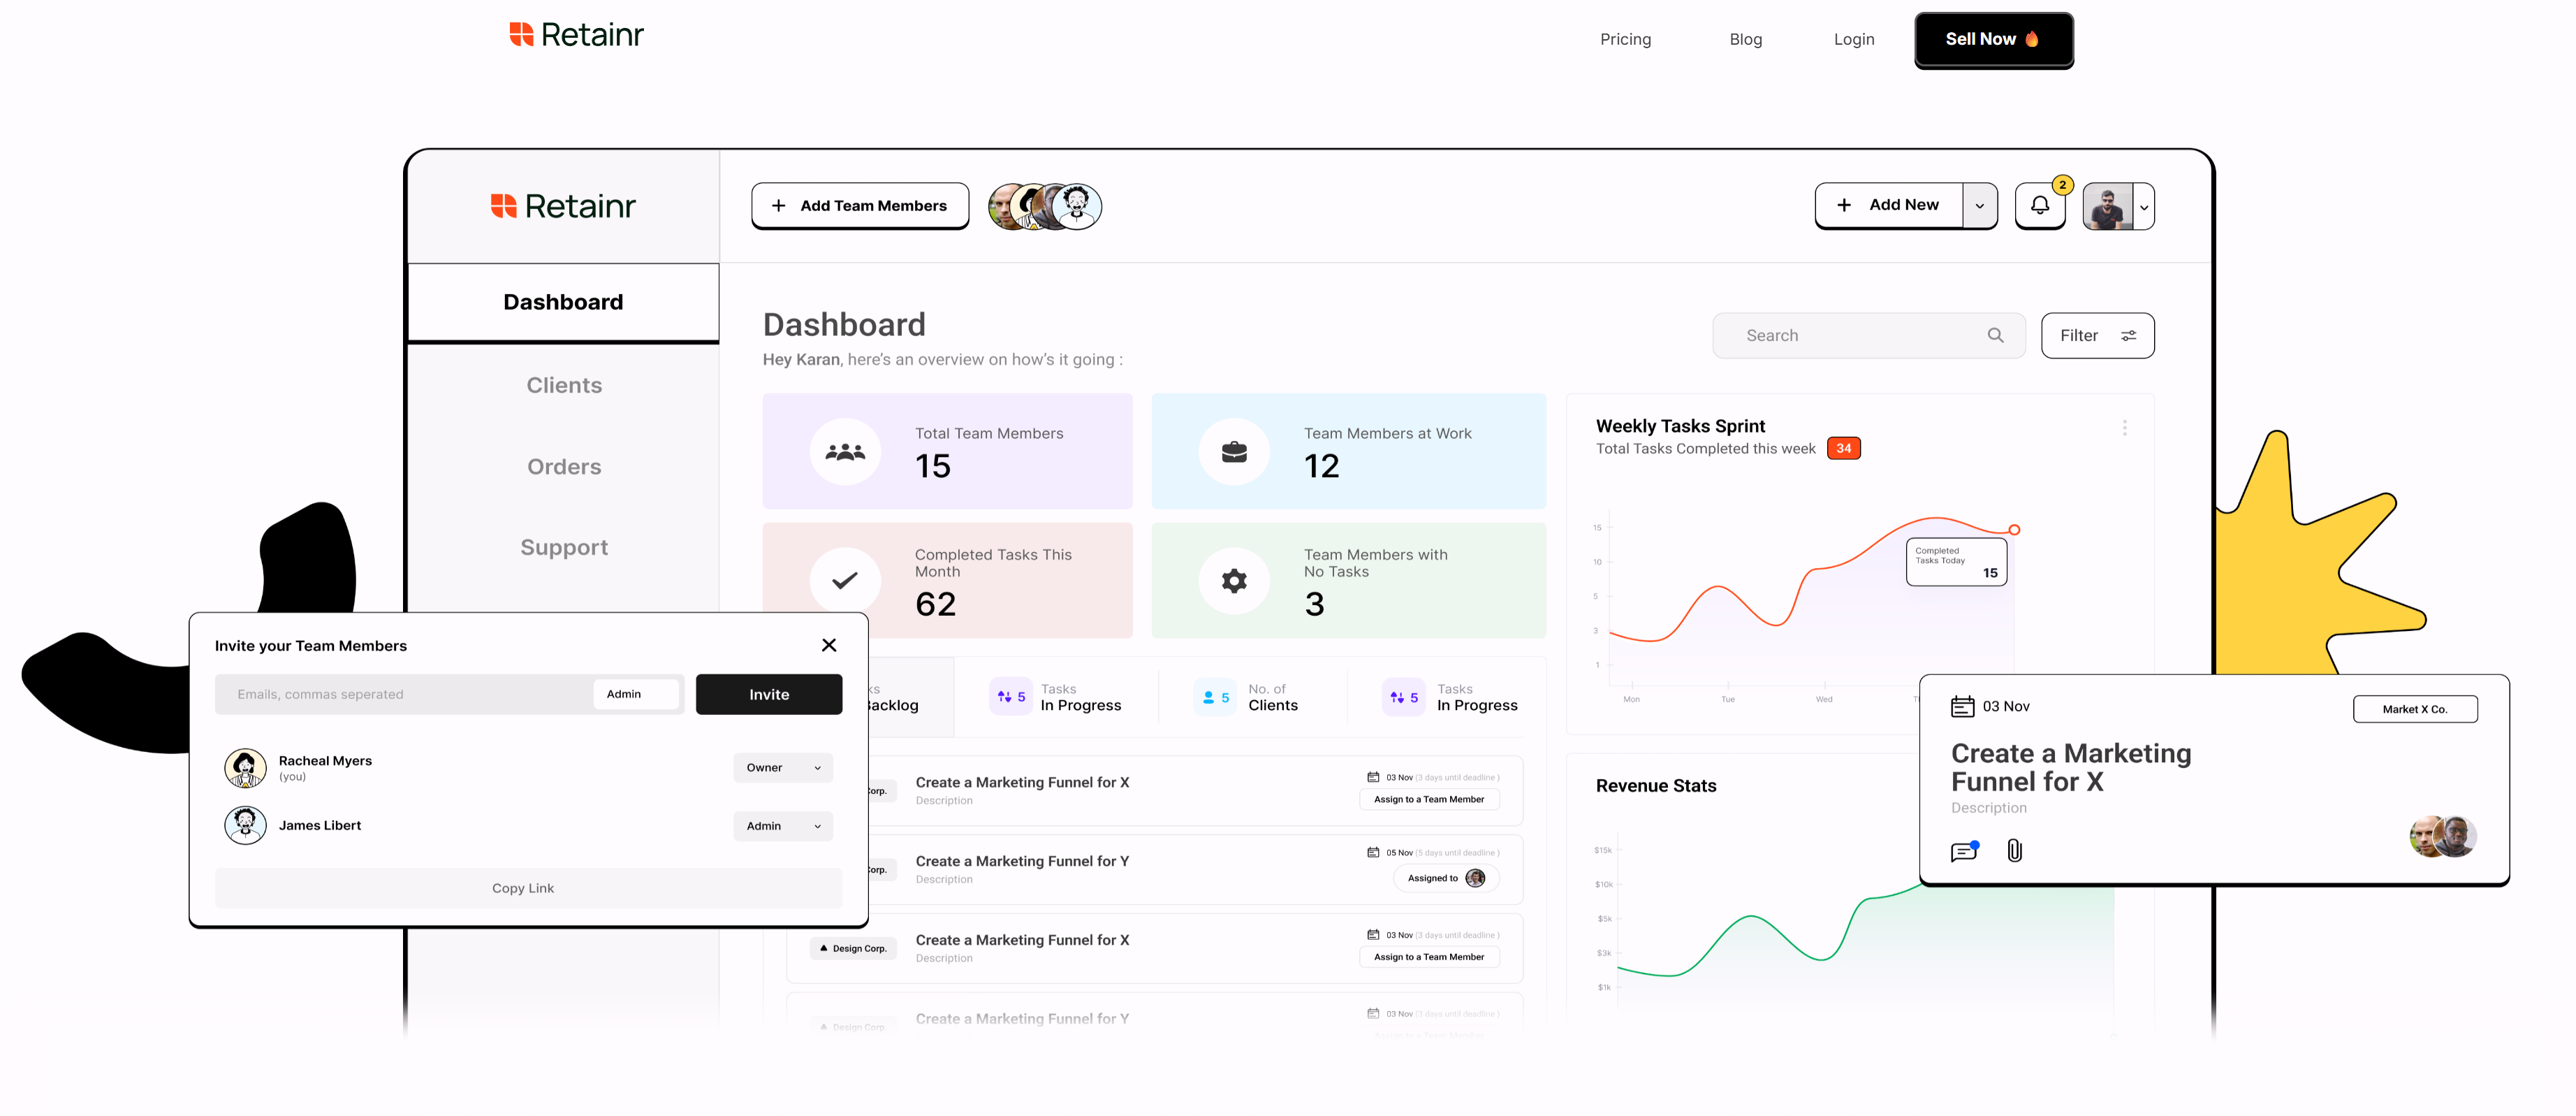Click the search magnifier icon
Screen dimensions: 2576x1116
click(x=1994, y=335)
